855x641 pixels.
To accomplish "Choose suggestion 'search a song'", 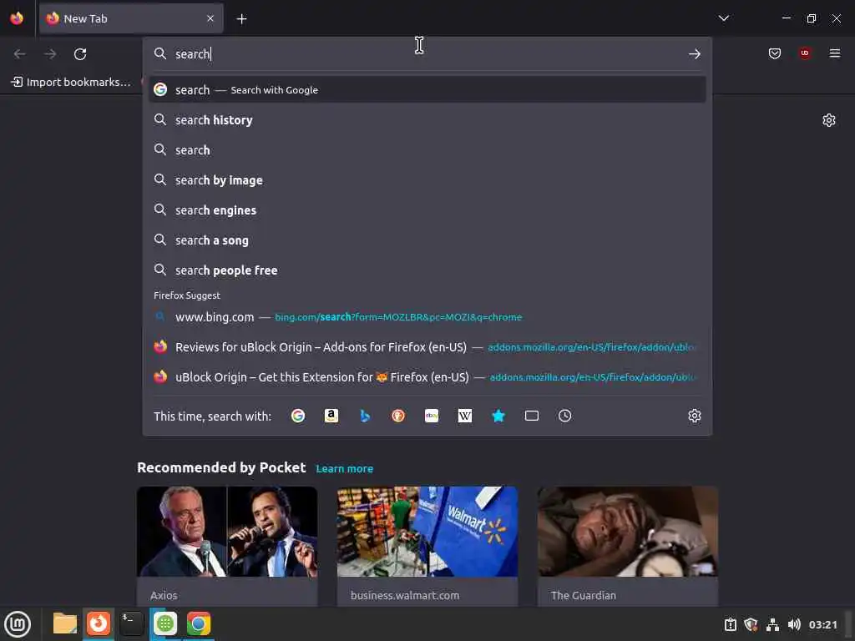I will [427, 240].
